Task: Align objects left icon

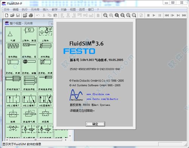Action: (x=62, y=16)
